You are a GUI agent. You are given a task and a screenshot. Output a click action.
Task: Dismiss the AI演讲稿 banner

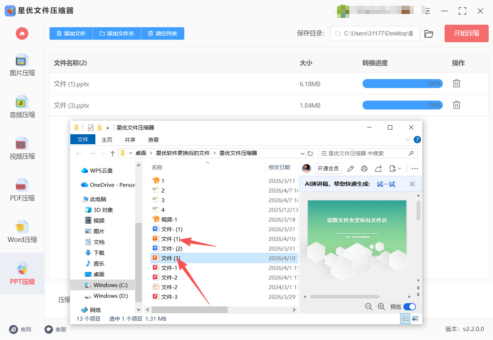click(x=412, y=184)
